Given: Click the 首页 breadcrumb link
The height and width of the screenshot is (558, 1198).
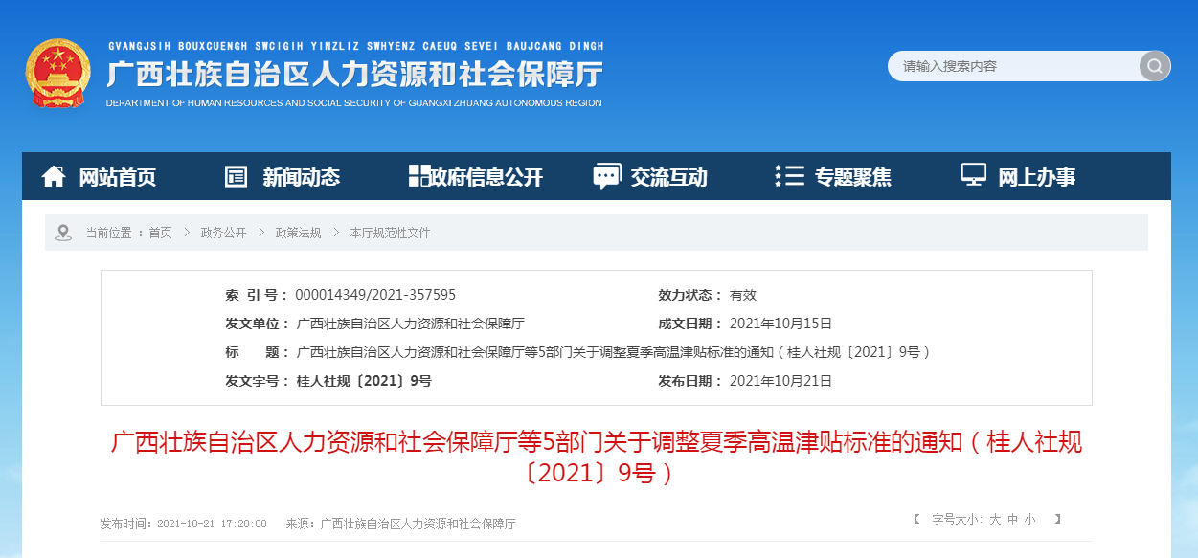Looking at the screenshot, I should point(160,233).
